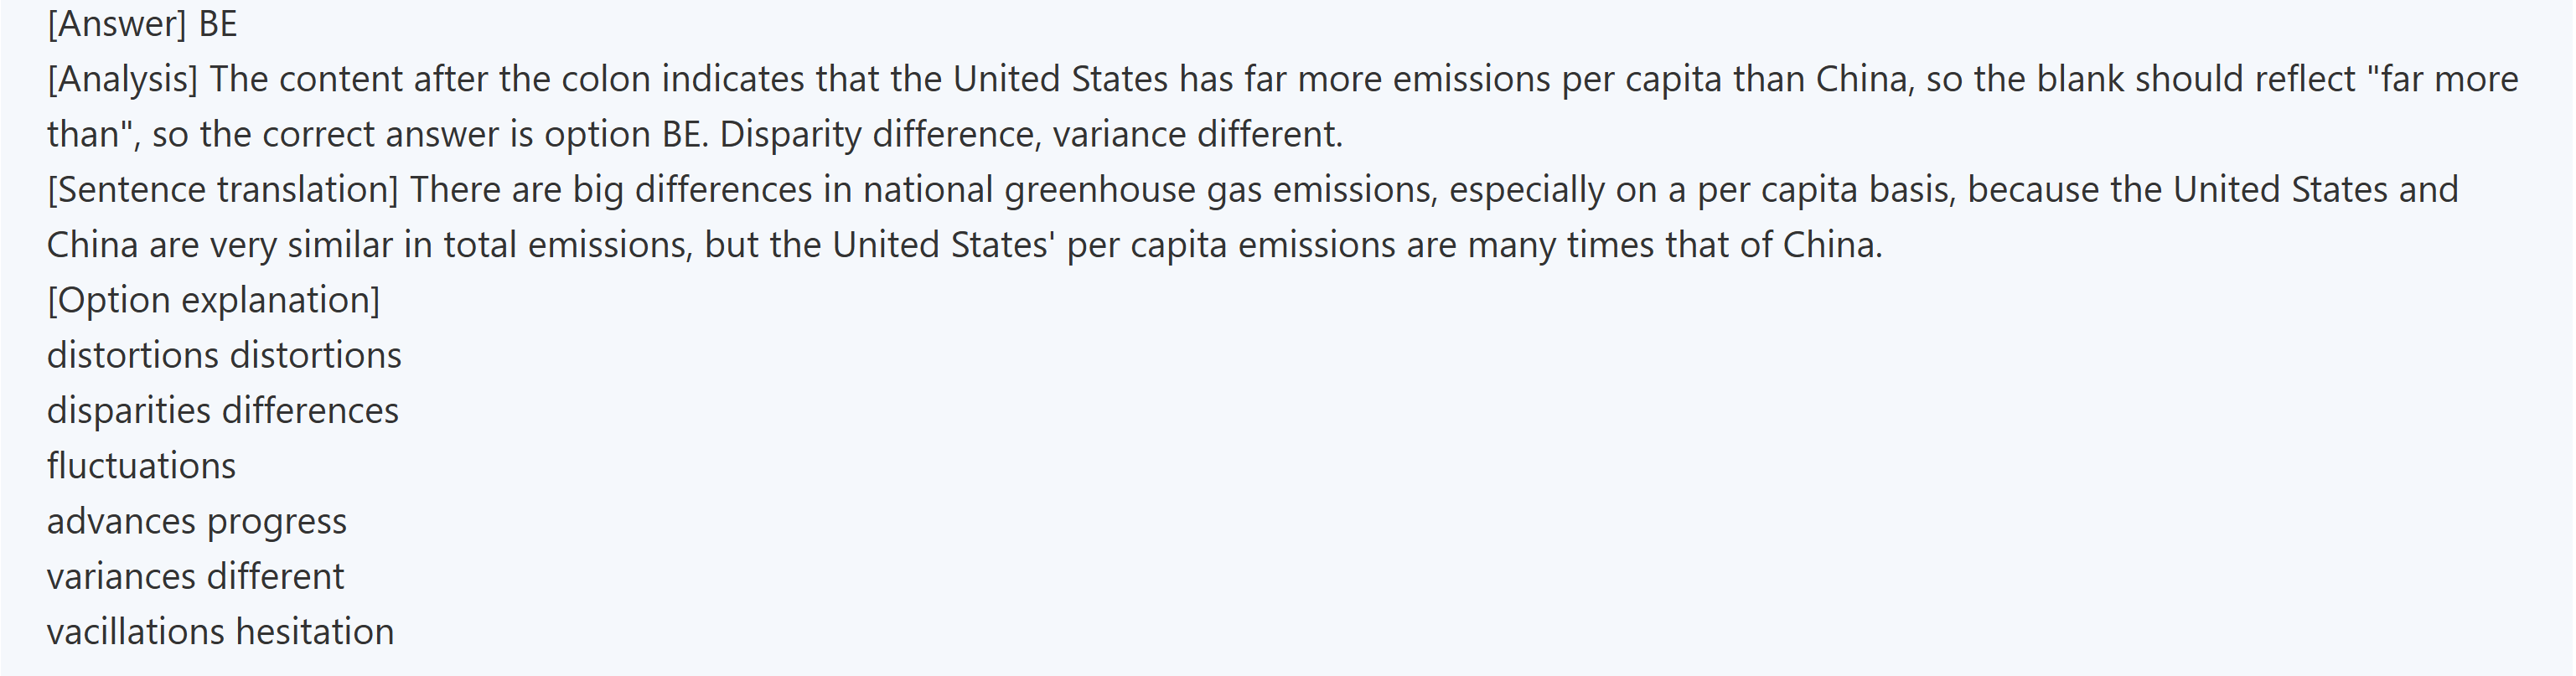The width and height of the screenshot is (2576, 676).
Task: Click the "[Option explanation]" heading
Action: click(213, 300)
